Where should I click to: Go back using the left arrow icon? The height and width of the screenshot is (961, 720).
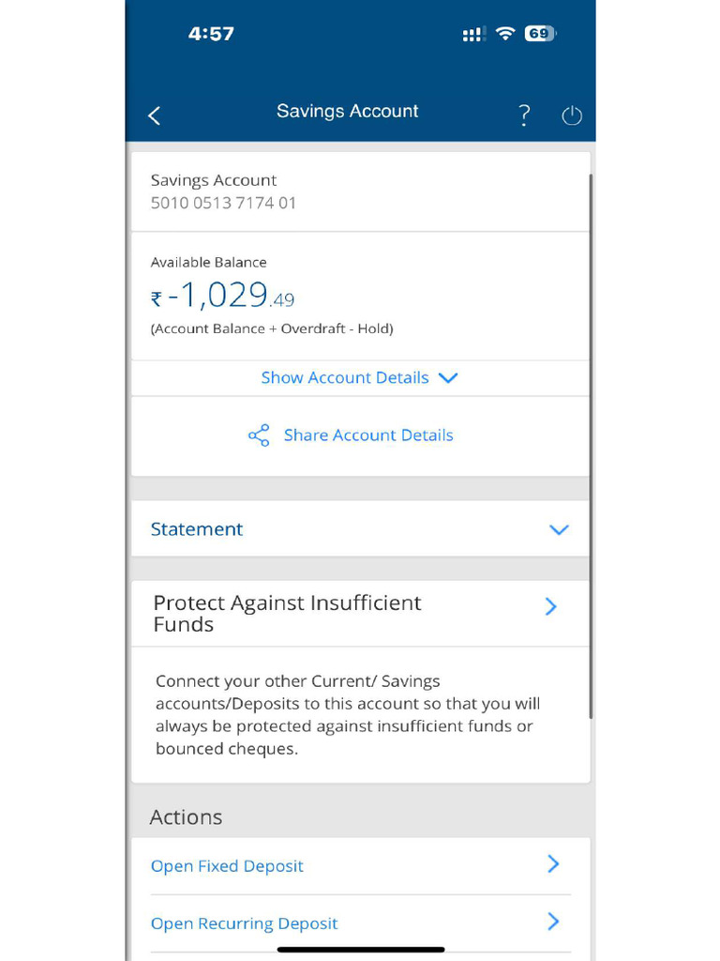pos(155,115)
